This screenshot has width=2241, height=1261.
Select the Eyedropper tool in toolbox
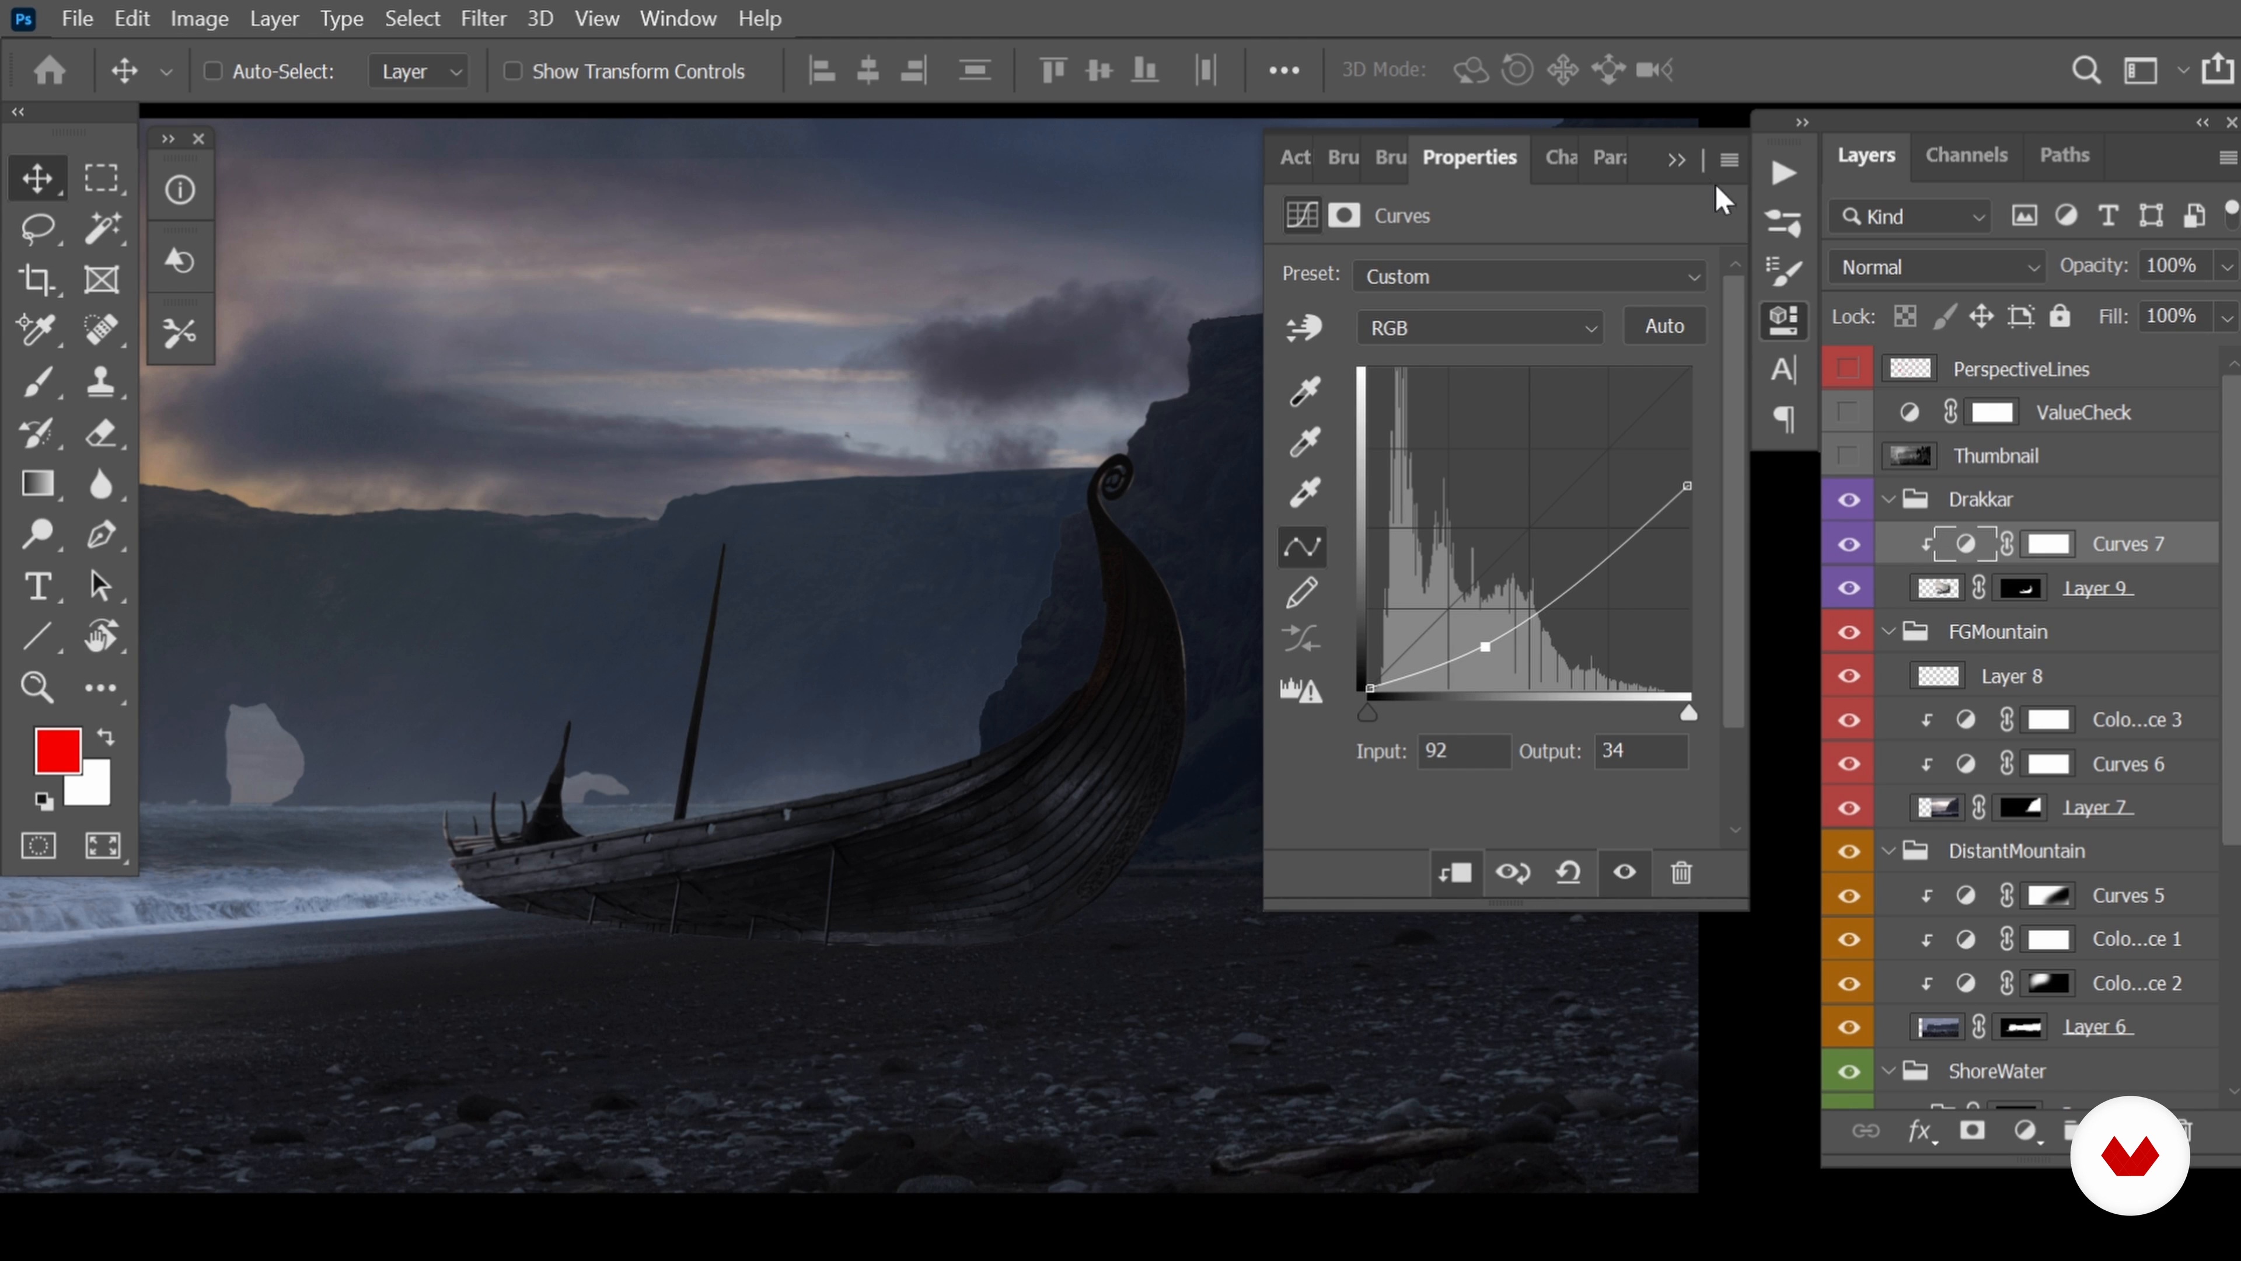coord(37,330)
